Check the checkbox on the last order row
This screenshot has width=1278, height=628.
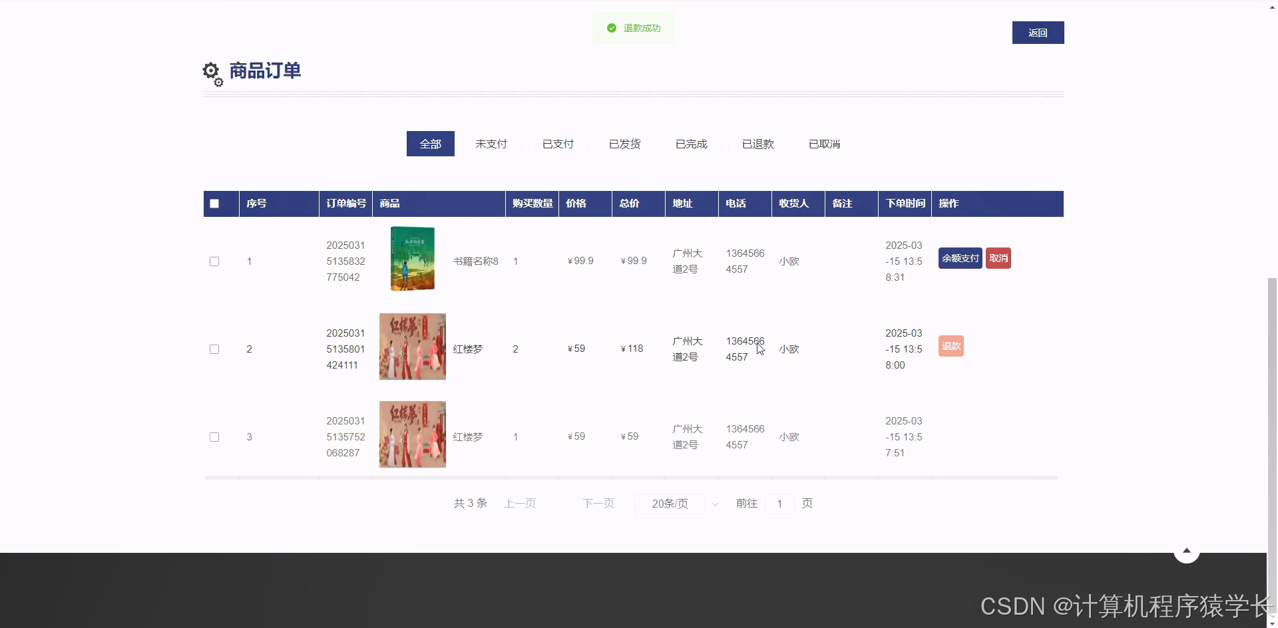214,436
